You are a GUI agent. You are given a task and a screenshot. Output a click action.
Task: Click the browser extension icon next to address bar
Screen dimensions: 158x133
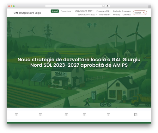pos(107,6)
